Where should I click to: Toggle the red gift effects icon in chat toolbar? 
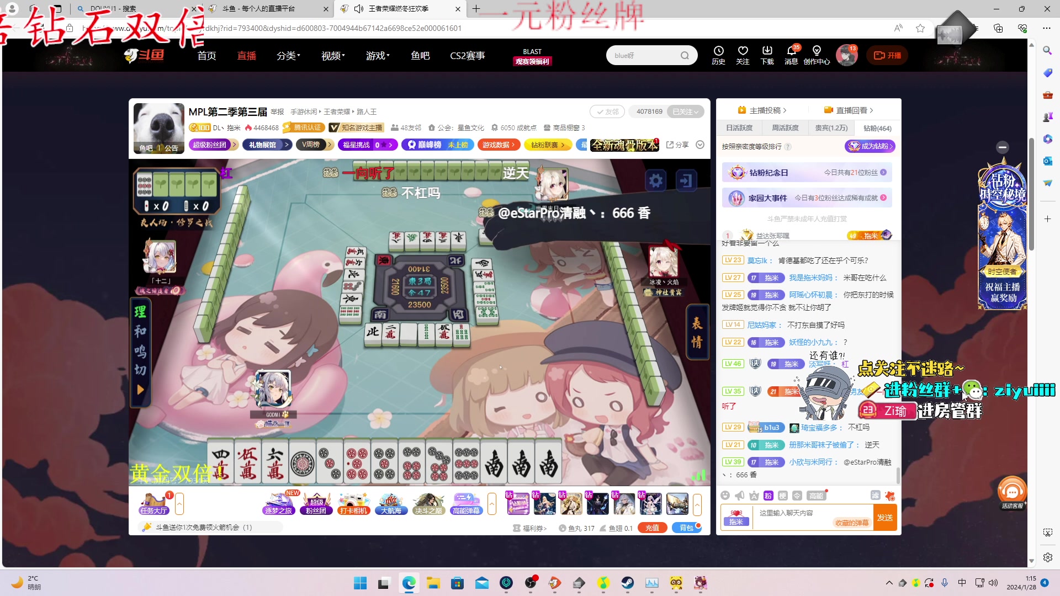(x=889, y=496)
